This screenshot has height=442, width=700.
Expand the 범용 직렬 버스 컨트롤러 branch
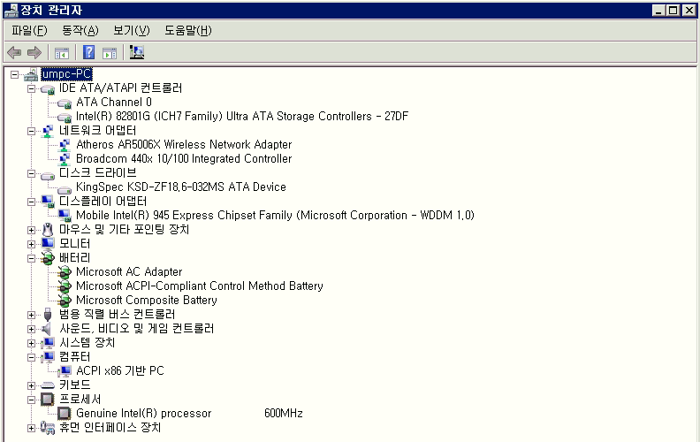coord(31,316)
